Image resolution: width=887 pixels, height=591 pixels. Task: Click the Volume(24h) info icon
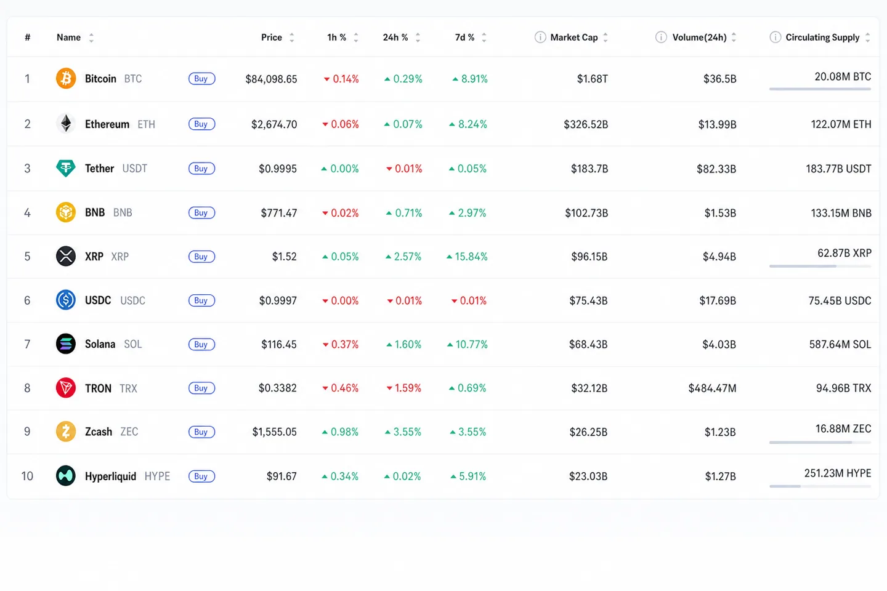(x=661, y=37)
